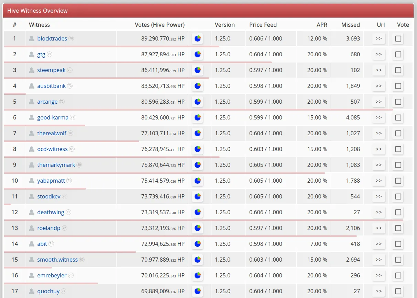Viewport: 417px width, 298px height.
Task: Open vote pie chart for deathwing
Action: [x=197, y=213]
